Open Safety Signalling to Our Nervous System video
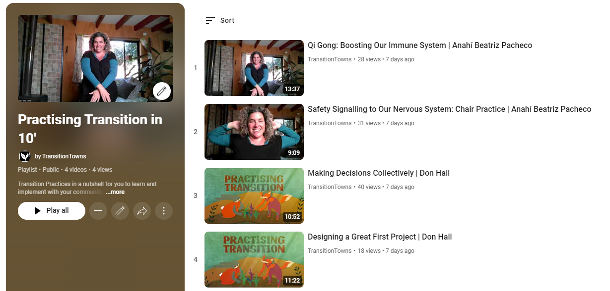Image resolution: width=610 pixels, height=291 pixels. pos(449,109)
